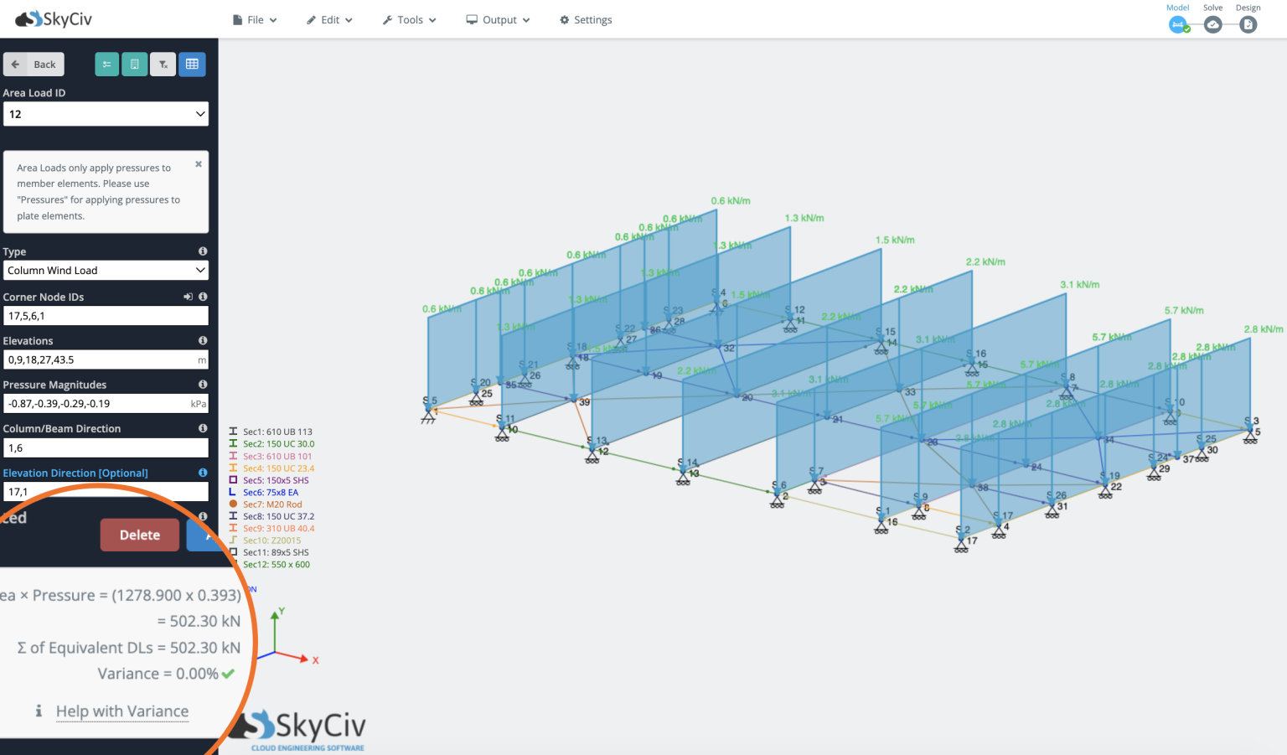Click the Solve cloud icon
This screenshot has height=755, width=1287.
coord(1212,24)
